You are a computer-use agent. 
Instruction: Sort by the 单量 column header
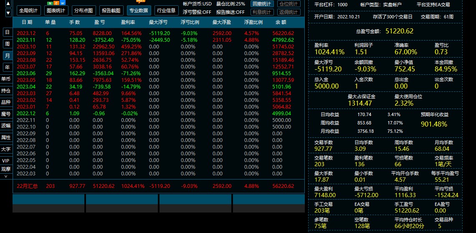[x=51, y=22]
